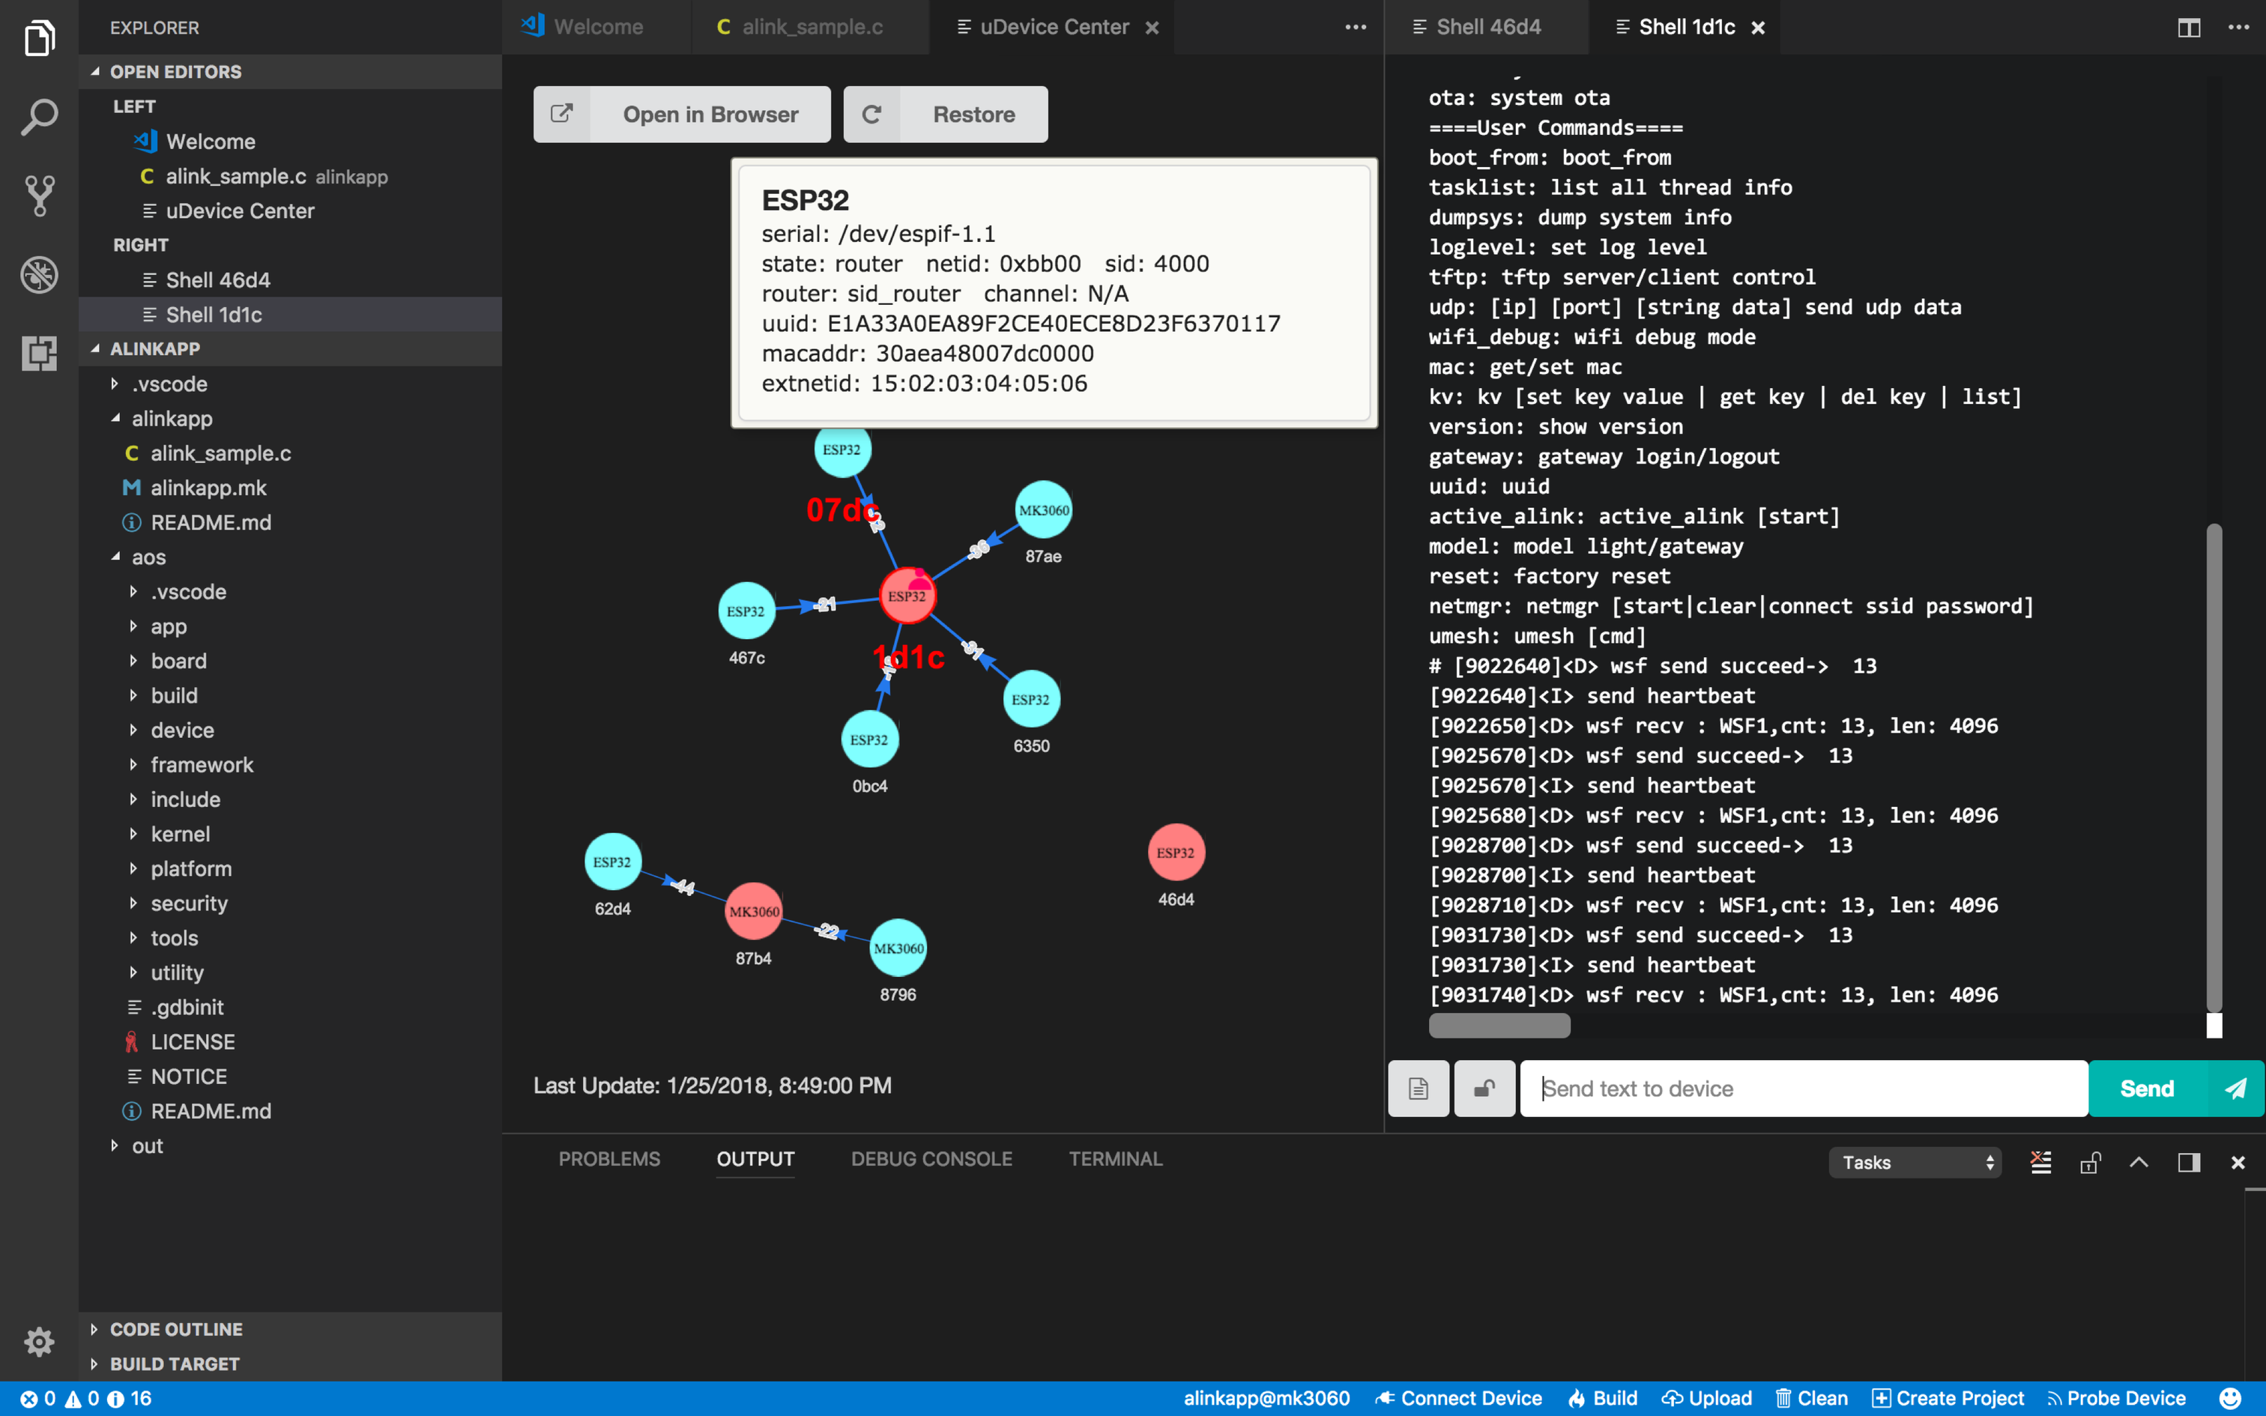2266x1416 pixels.
Task: Split the shell editor group
Action: (x=2188, y=27)
